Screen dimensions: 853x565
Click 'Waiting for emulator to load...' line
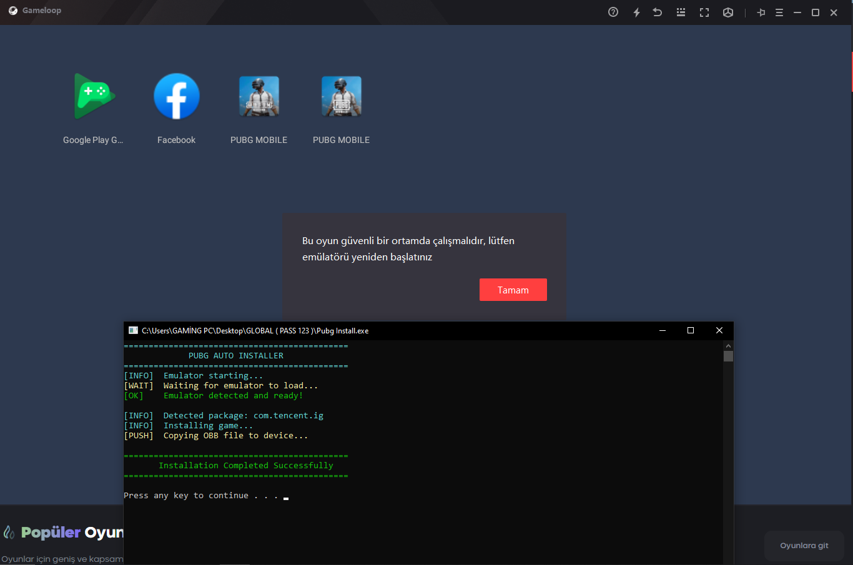point(241,386)
